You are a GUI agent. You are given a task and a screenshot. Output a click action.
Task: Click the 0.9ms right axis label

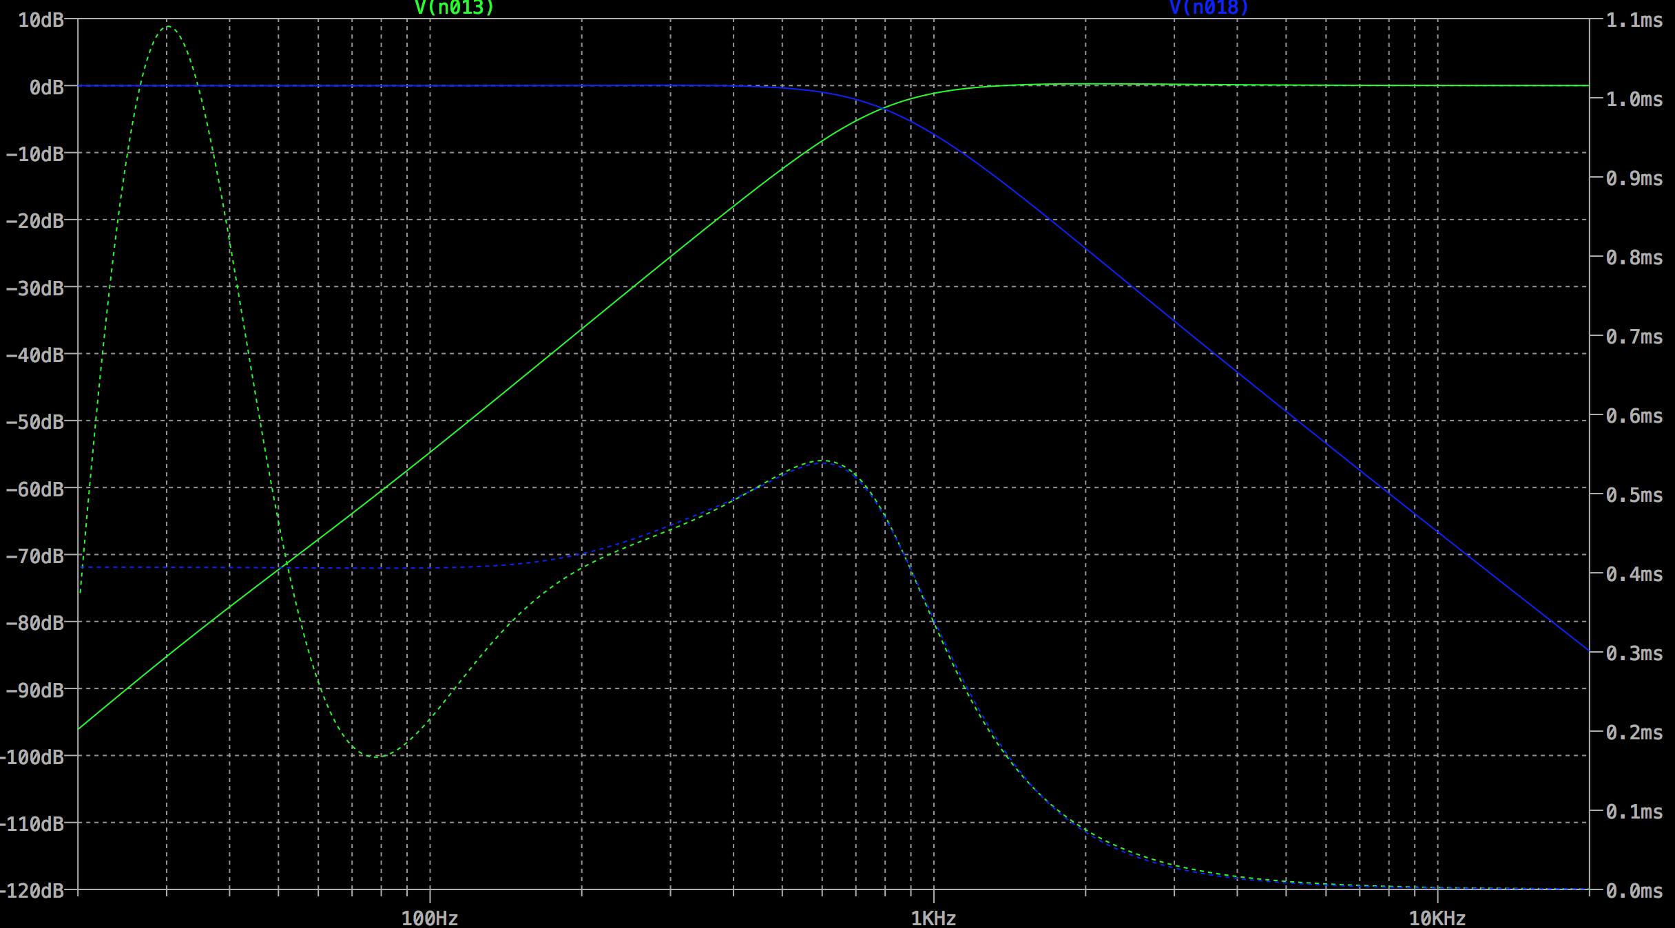point(1634,178)
